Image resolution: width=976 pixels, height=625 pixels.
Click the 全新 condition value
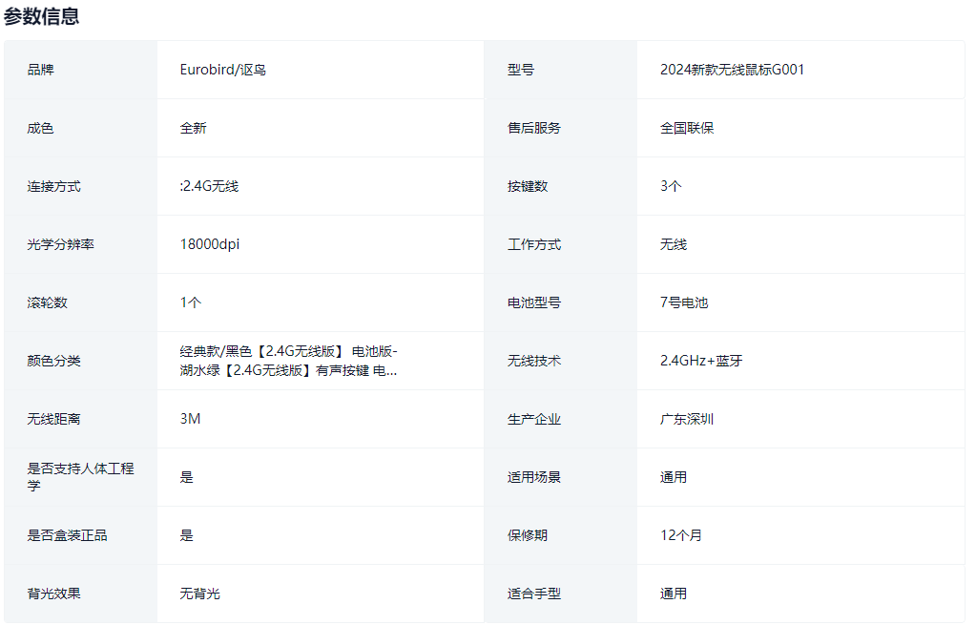pos(193,128)
